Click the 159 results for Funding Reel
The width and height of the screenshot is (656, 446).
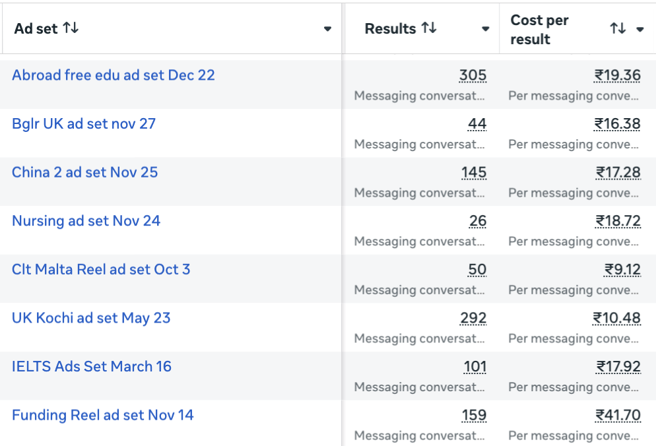tap(474, 416)
